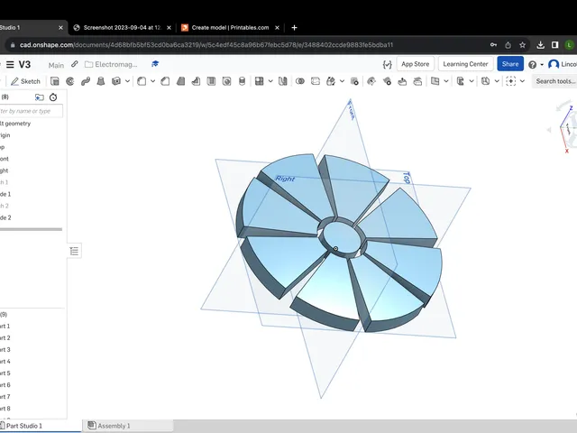
Task: Select the Revolve tool
Action: [x=70, y=81]
